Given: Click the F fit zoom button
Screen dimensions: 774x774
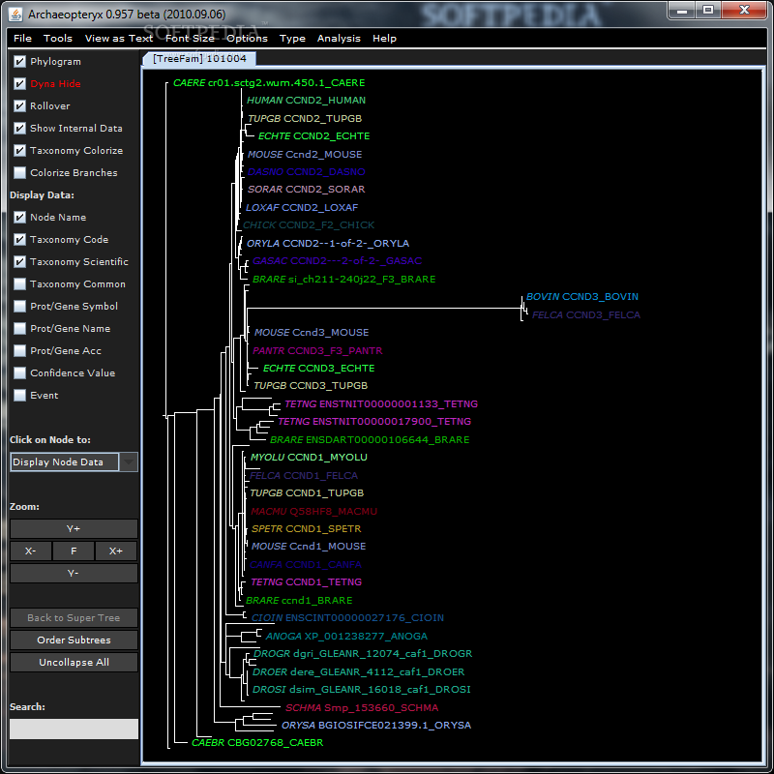Looking at the screenshot, I should coord(74,551).
